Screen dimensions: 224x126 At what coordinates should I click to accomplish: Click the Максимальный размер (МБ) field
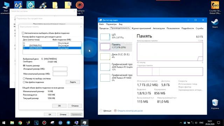pos(60,74)
